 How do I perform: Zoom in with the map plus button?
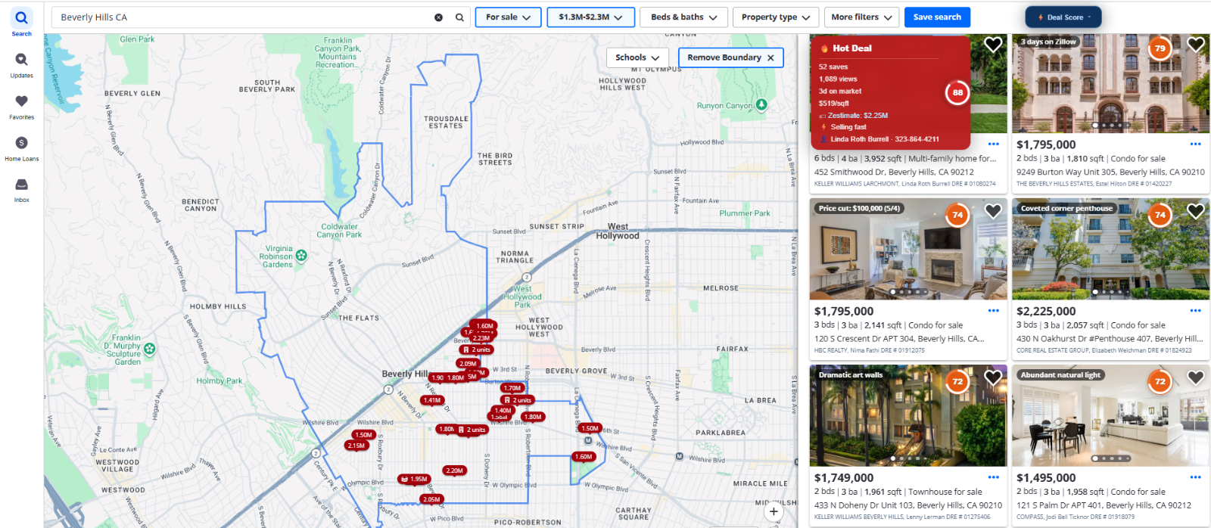[x=774, y=512]
